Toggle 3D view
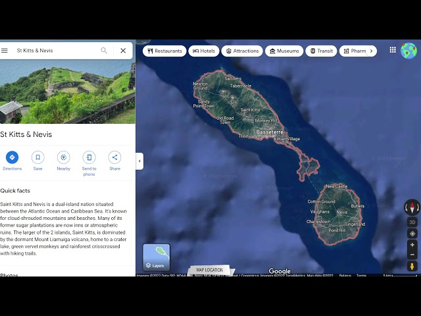This screenshot has width=421, height=316. (x=412, y=223)
